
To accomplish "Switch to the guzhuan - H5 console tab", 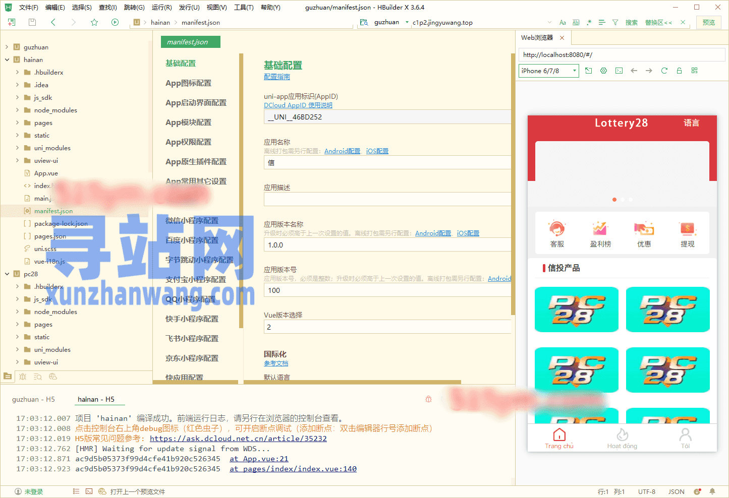I will (33, 399).
